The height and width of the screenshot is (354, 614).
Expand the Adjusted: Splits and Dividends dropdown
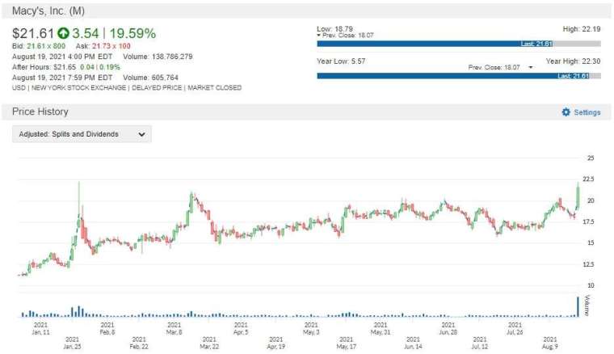coord(82,134)
